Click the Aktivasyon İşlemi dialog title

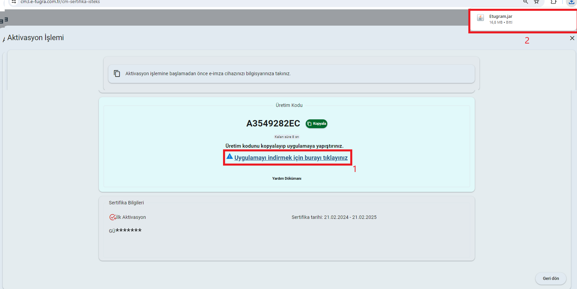point(35,38)
